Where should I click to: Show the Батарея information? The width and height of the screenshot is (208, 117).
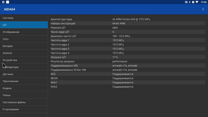(24, 46)
